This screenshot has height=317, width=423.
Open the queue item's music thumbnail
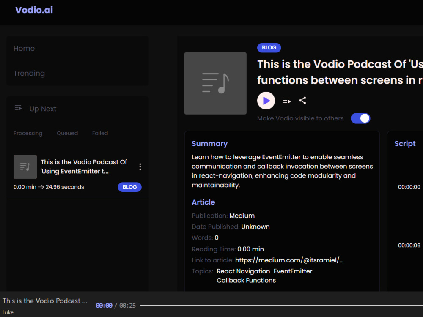[25, 167]
